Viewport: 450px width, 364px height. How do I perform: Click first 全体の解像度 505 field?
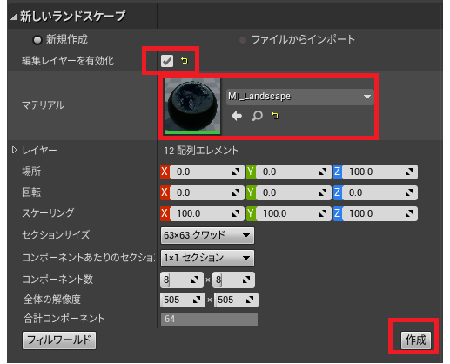tap(183, 300)
